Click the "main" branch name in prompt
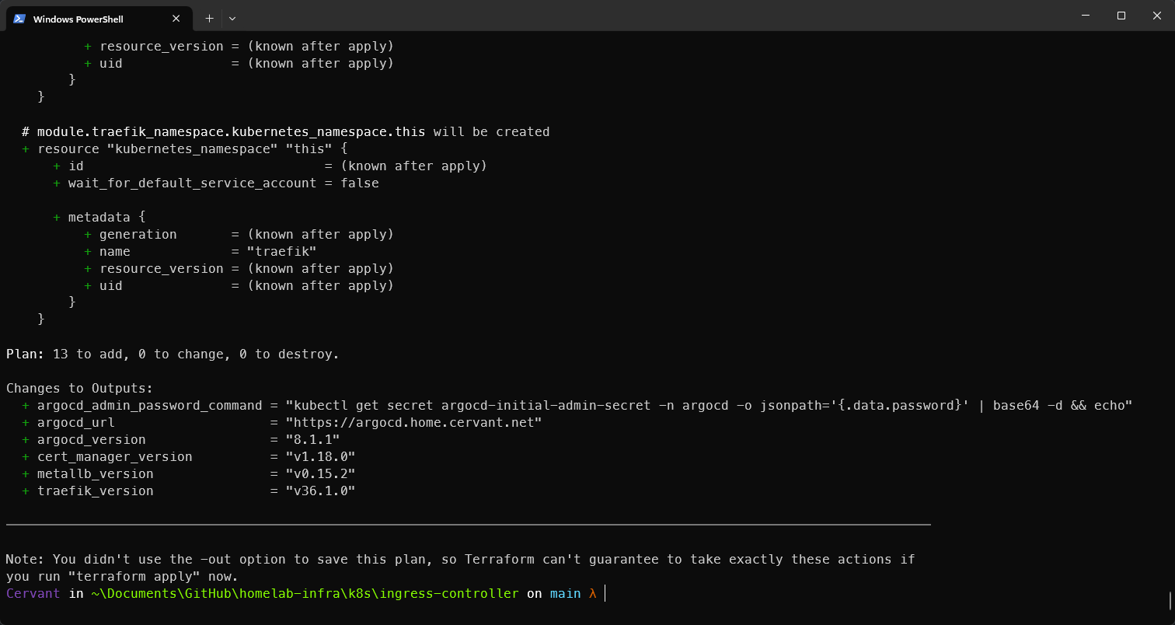Image resolution: width=1175 pixels, height=625 pixels. pos(565,594)
